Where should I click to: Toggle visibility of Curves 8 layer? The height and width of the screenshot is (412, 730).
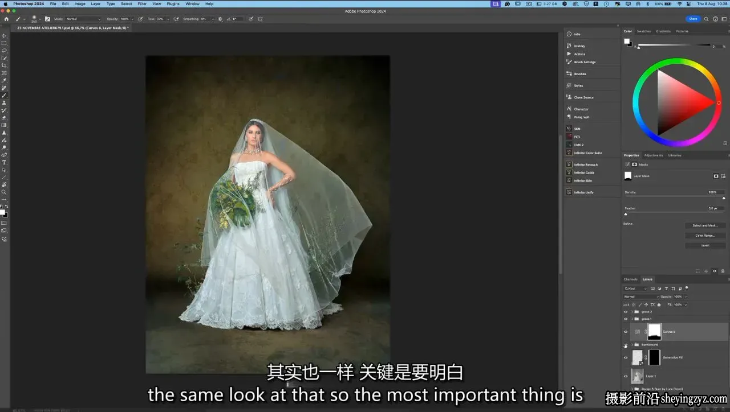(626, 332)
